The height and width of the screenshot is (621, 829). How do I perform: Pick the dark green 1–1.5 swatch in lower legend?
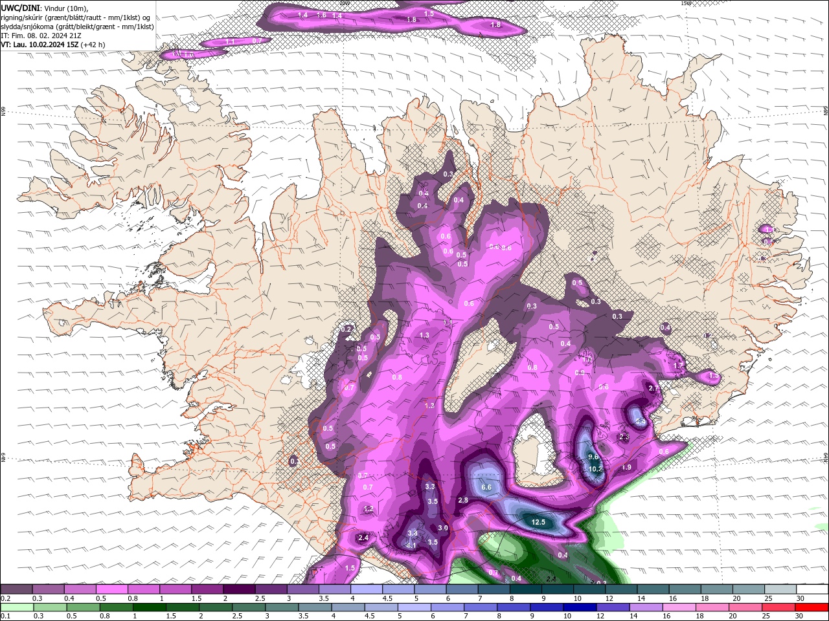click(150, 607)
